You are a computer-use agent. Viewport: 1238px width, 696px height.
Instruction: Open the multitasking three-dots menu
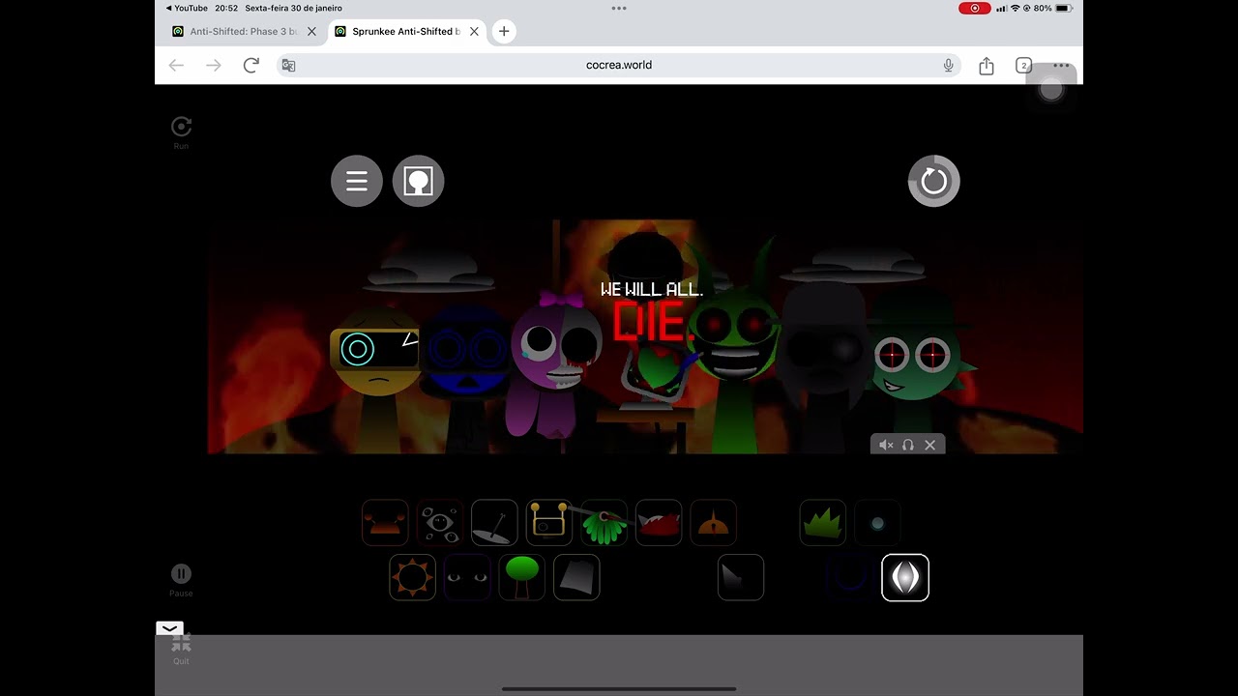coord(619,8)
